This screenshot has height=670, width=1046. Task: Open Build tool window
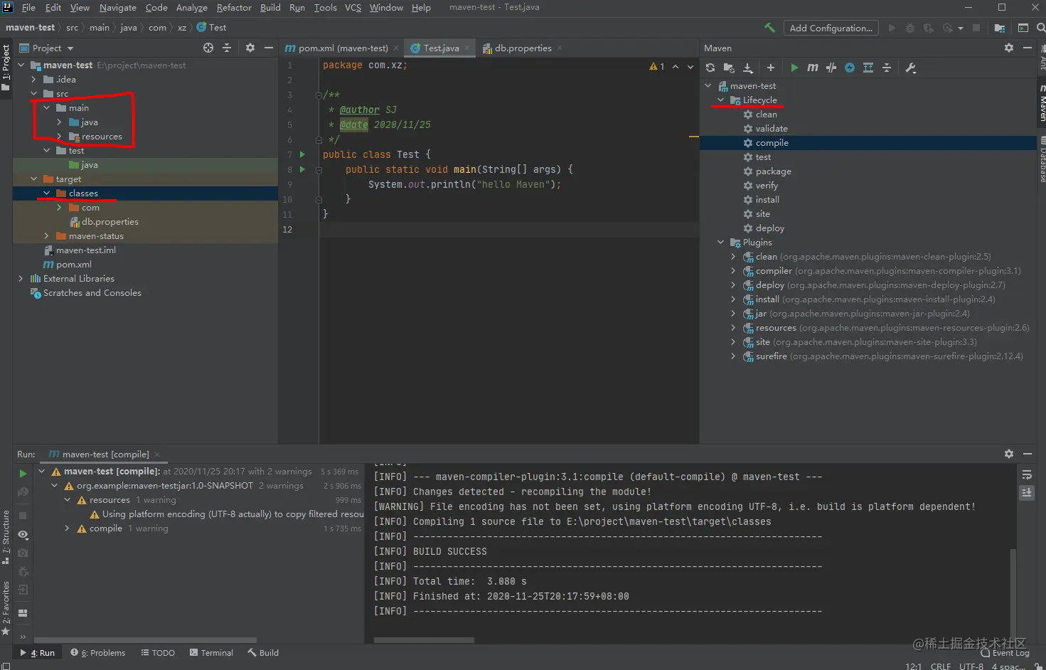[262, 652]
